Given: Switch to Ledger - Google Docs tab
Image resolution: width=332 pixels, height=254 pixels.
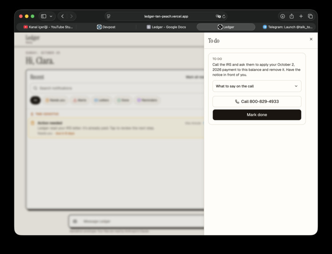Looking at the screenshot, I should tap(166, 27).
